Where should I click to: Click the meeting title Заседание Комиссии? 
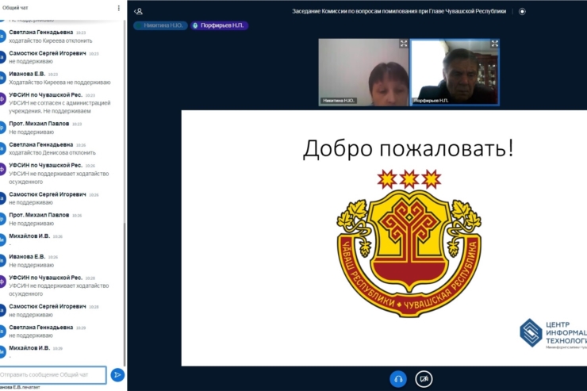click(x=399, y=11)
